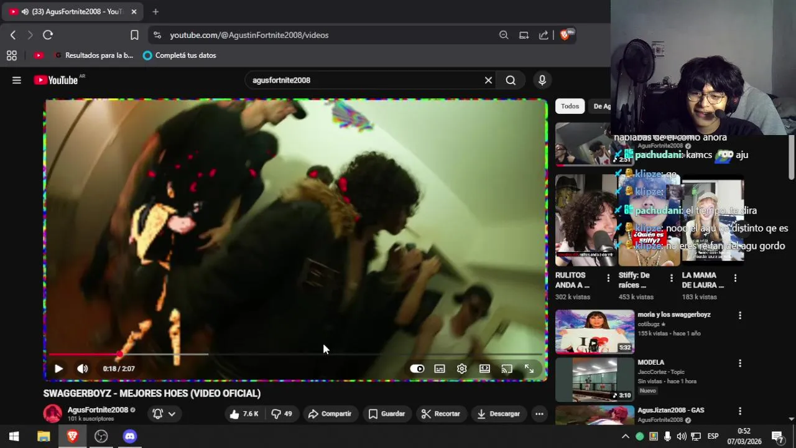Go back with the browser back arrow
Screen dimensions: 796x448
[13, 35]
